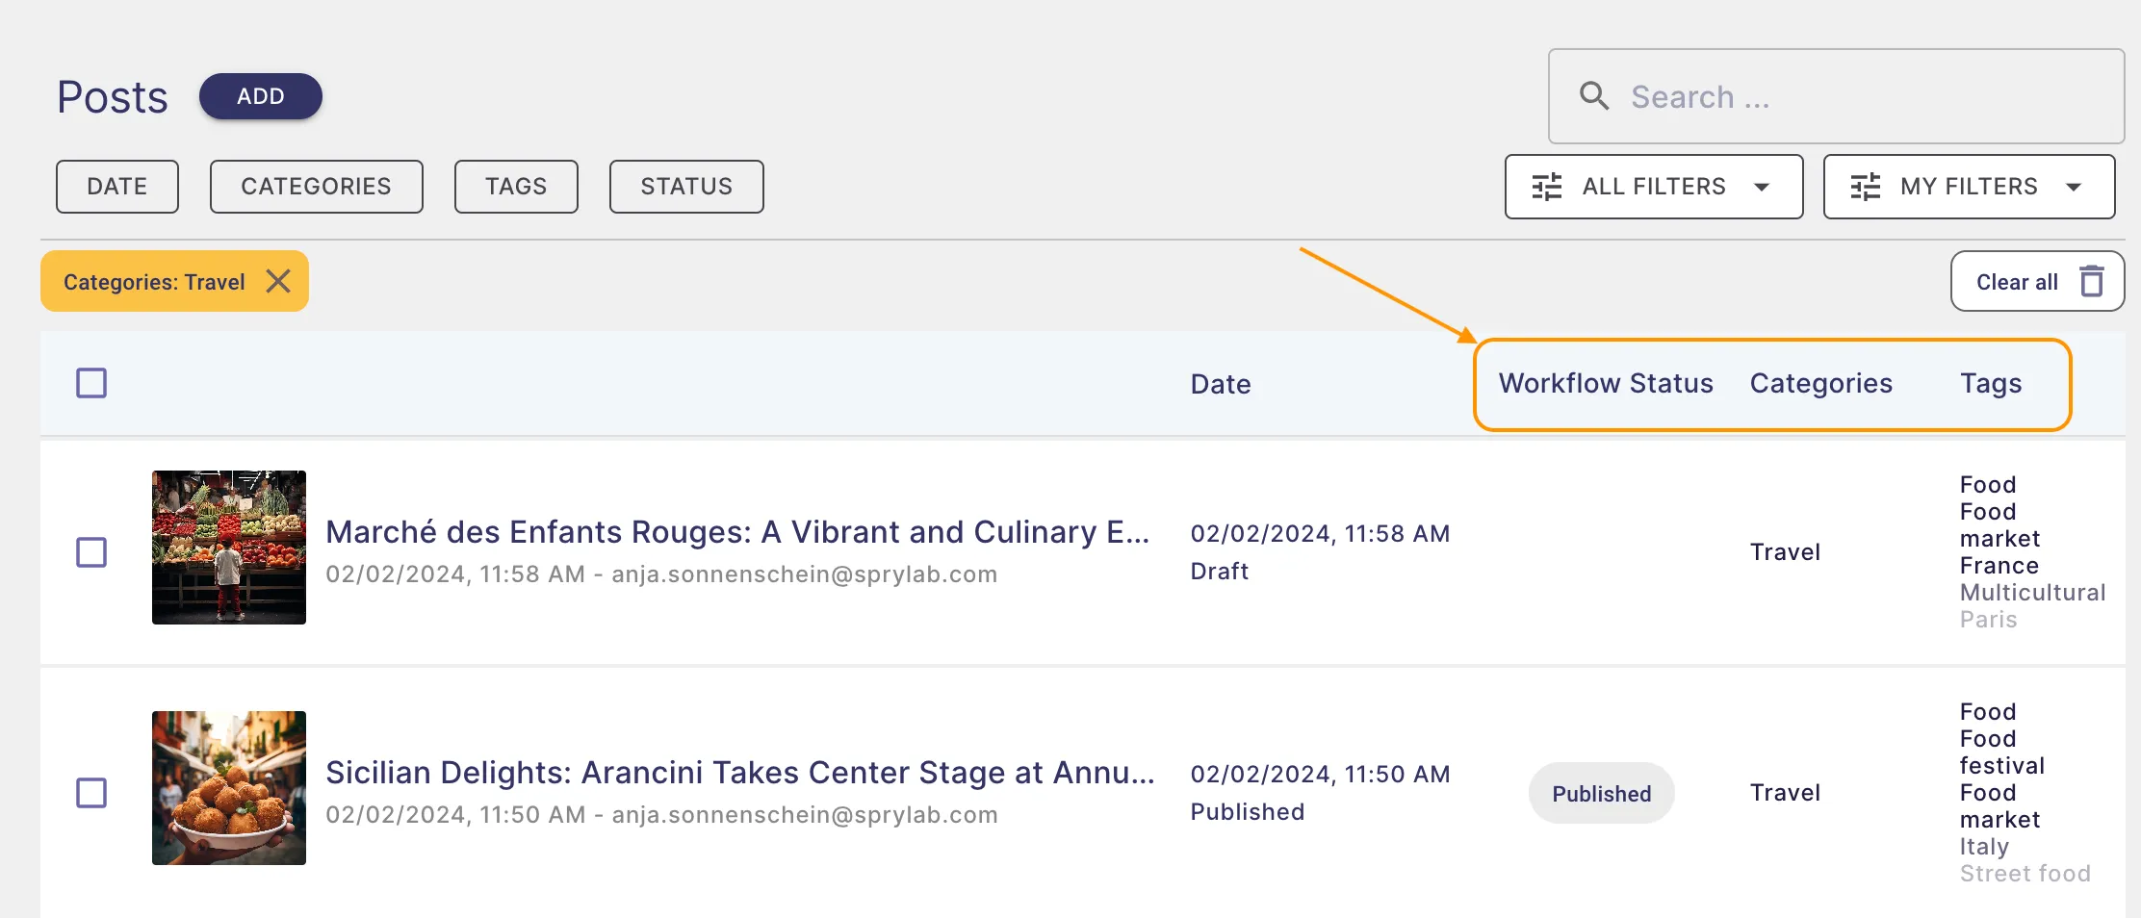The height and width of the screenshot is (918, 2141).
Task: Tick the select-all checkbox in table header
Action: [x=91, y=383]
